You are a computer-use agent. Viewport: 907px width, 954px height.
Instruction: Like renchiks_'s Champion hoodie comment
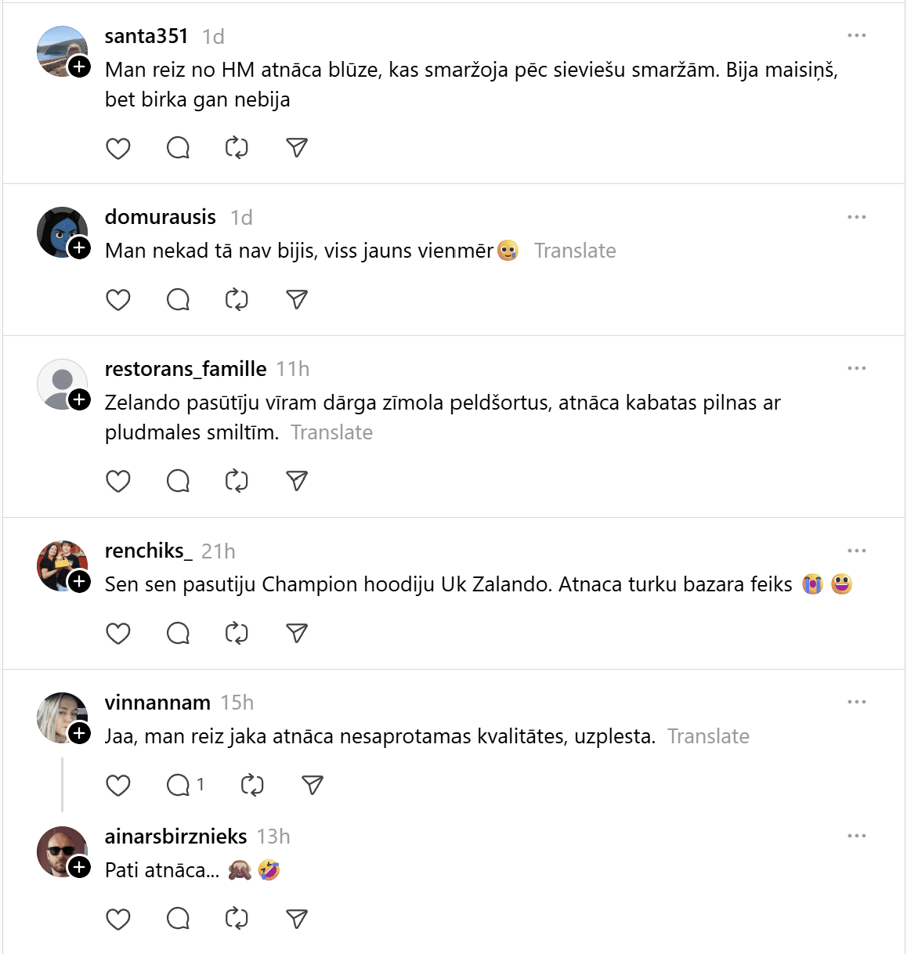coord(118,633)
